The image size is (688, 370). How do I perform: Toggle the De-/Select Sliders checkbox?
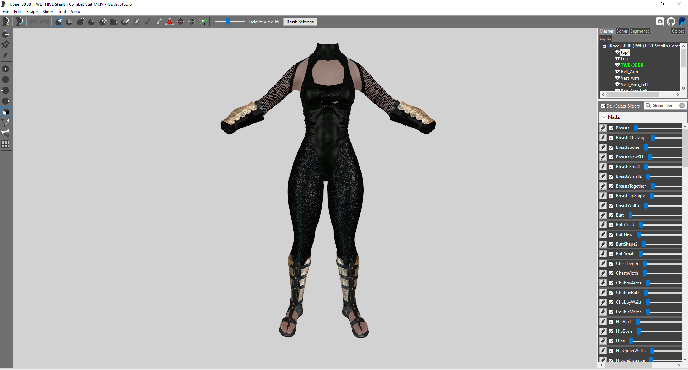click(603, 106)
